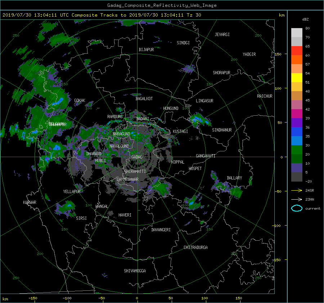This screenshot has width=324, height=303.
Task: Click the GANGAVATI city label
Action: 206,156
